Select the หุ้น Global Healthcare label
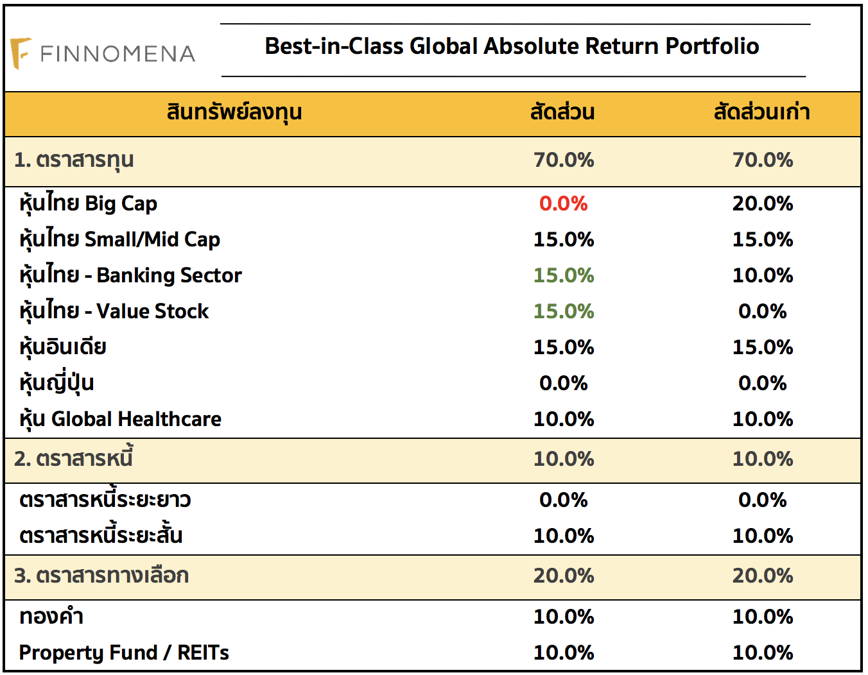 pos(121,419)
